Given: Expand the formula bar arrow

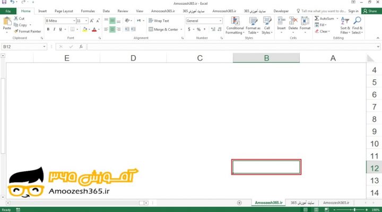Looking at the screenshot, I should pyautogui.click(x=378, y=47).
